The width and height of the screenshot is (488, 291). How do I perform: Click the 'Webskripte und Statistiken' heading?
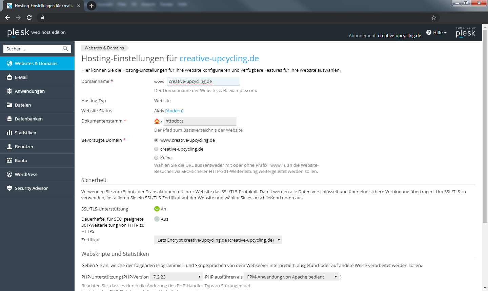115,254
